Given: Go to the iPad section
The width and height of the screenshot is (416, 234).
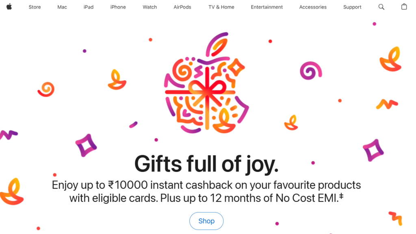Looking at the screenshot, I should 88,7.
